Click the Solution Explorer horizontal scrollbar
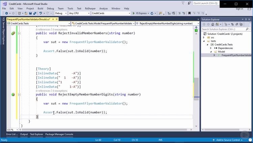This screenshot has height=143, width=253. pyautogui.click(x=222, y=130)
